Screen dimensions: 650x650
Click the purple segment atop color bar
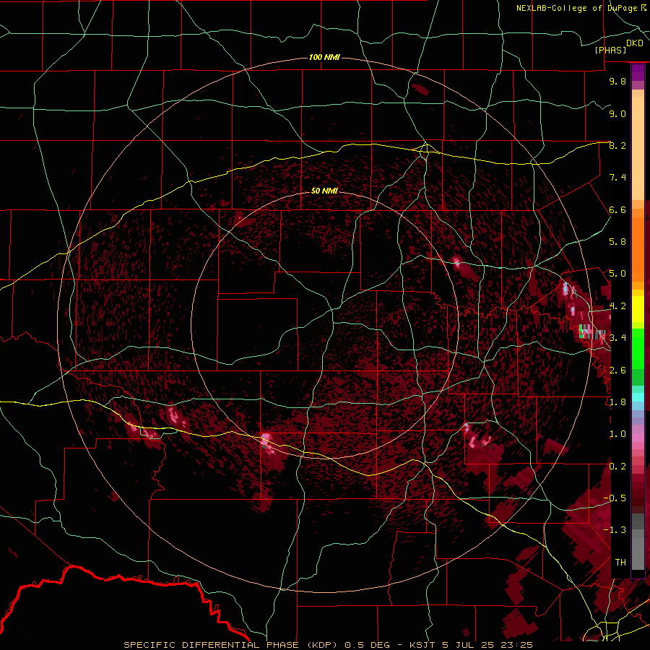(x=638, y=72)
